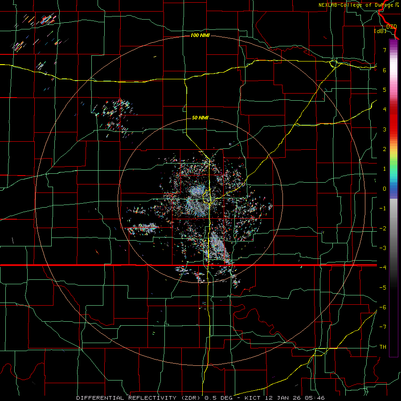The height and width of the screenshot is (401, 401).
Task: Click the 12 JAN 26 date text
Action: [x=282, y=398]
